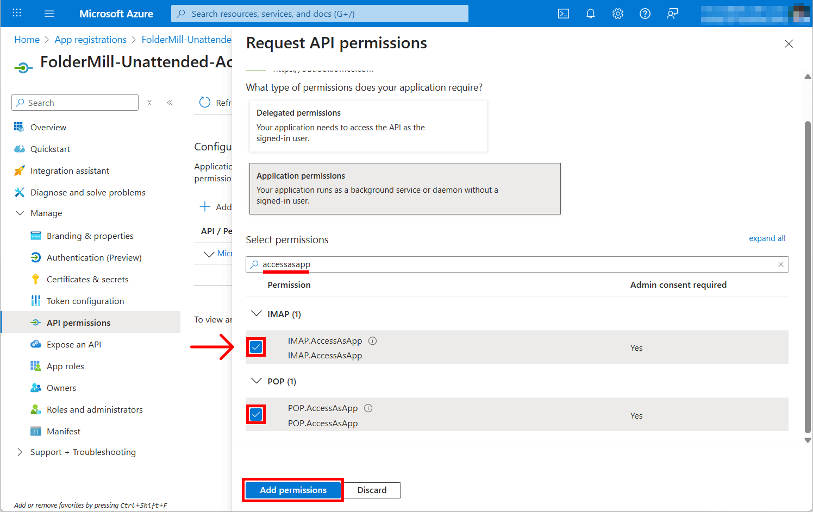
Task: Go to Expose an API page
Action: (74, 345)
